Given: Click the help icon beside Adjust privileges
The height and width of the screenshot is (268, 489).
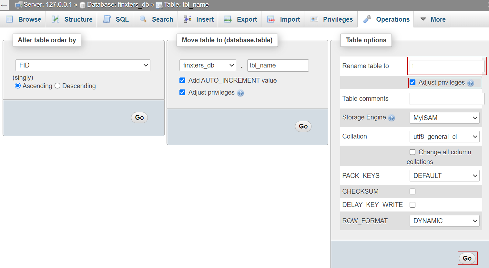Looking at the screenshot, I should coord(240,93).
